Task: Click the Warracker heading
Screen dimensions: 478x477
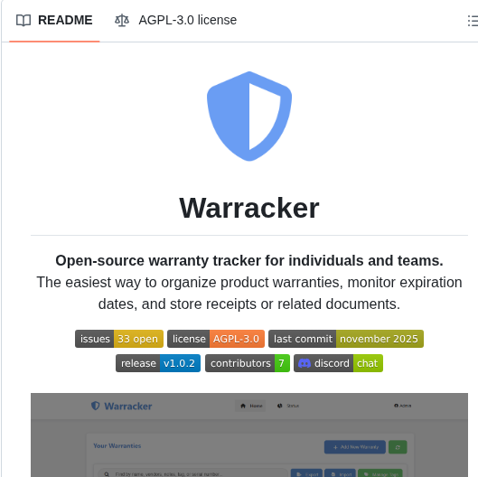Action: pos(249,208)
